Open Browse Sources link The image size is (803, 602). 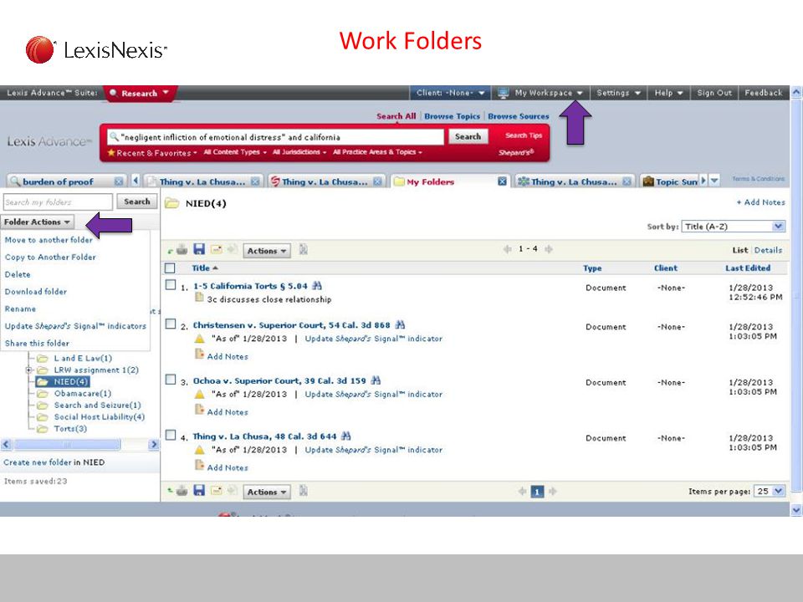click(519, 116)
